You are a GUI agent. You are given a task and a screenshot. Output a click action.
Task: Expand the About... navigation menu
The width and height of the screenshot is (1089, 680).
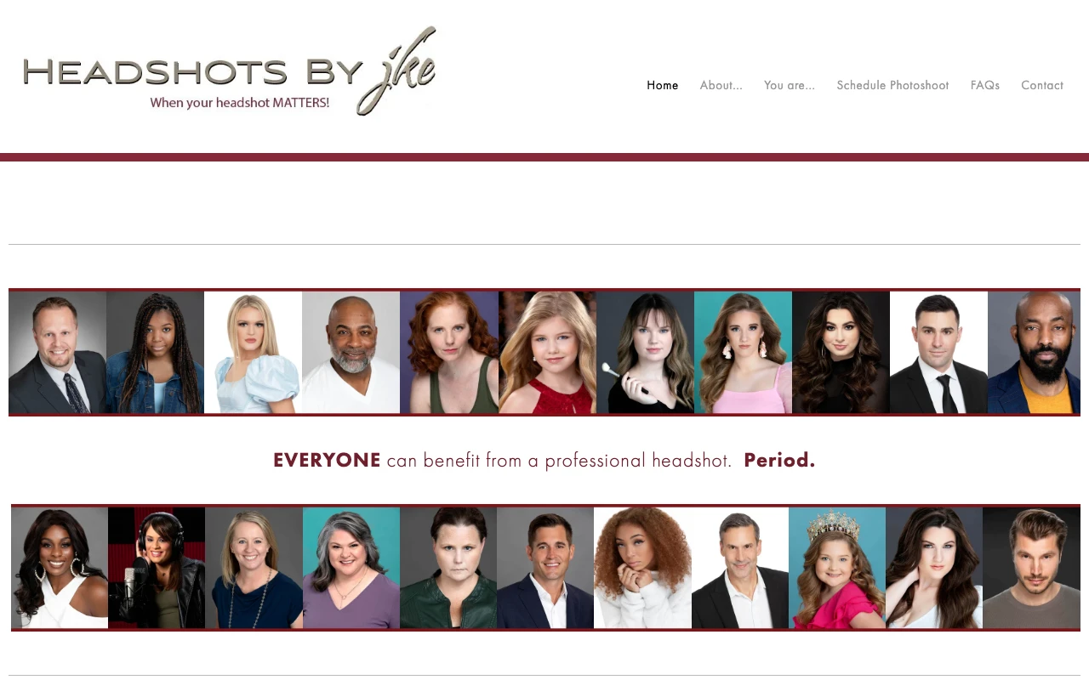(721, 85)
